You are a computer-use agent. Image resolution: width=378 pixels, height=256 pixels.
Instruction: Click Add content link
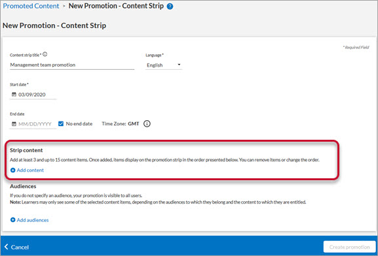coord(30,170)
